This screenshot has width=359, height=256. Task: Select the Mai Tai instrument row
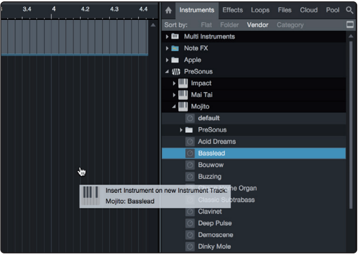pos(254,95)
